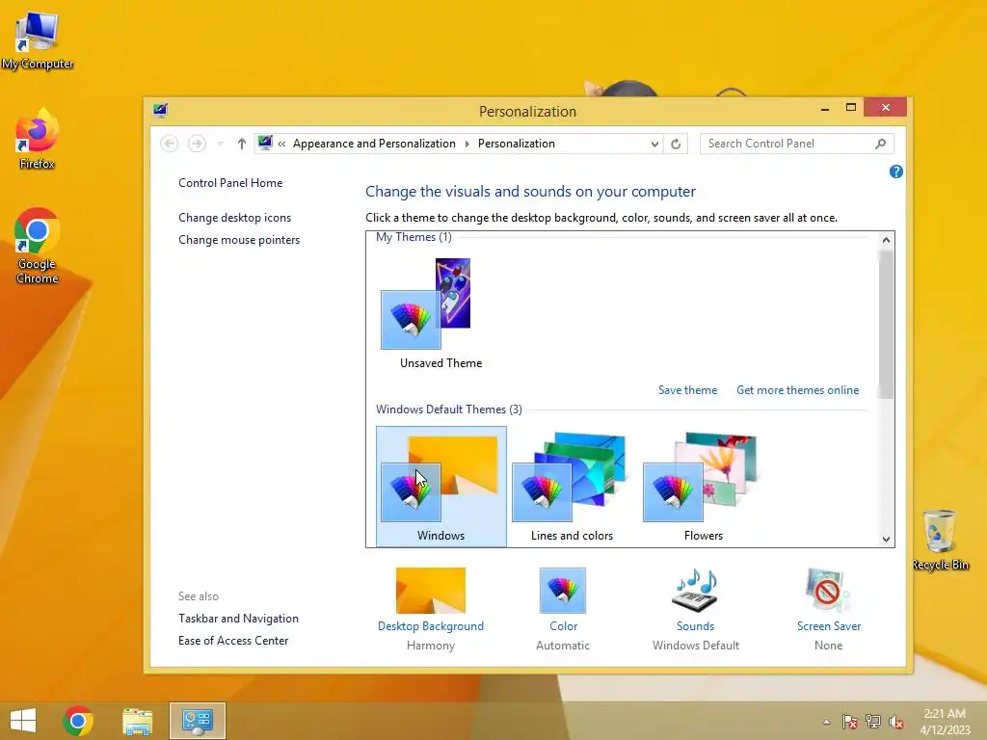Click the theme list scrollbar thumb

(x=886, y=324)
